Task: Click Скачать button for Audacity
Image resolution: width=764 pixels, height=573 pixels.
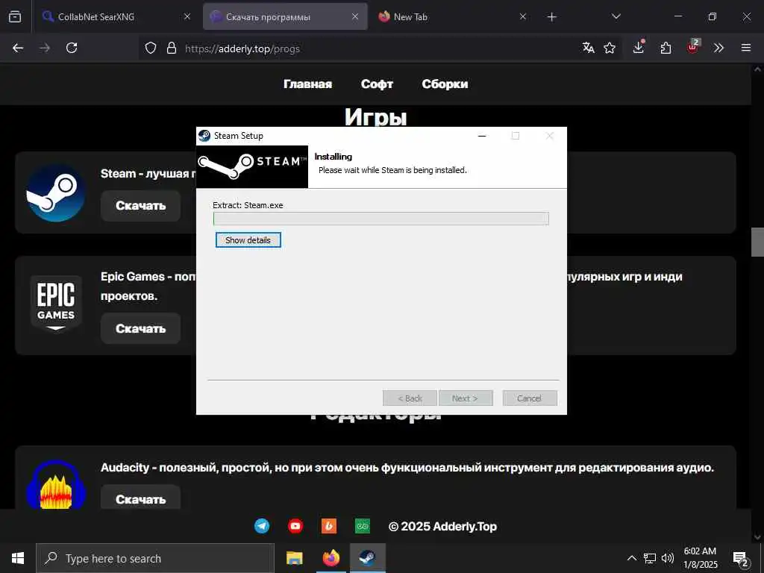Action: 141,498
